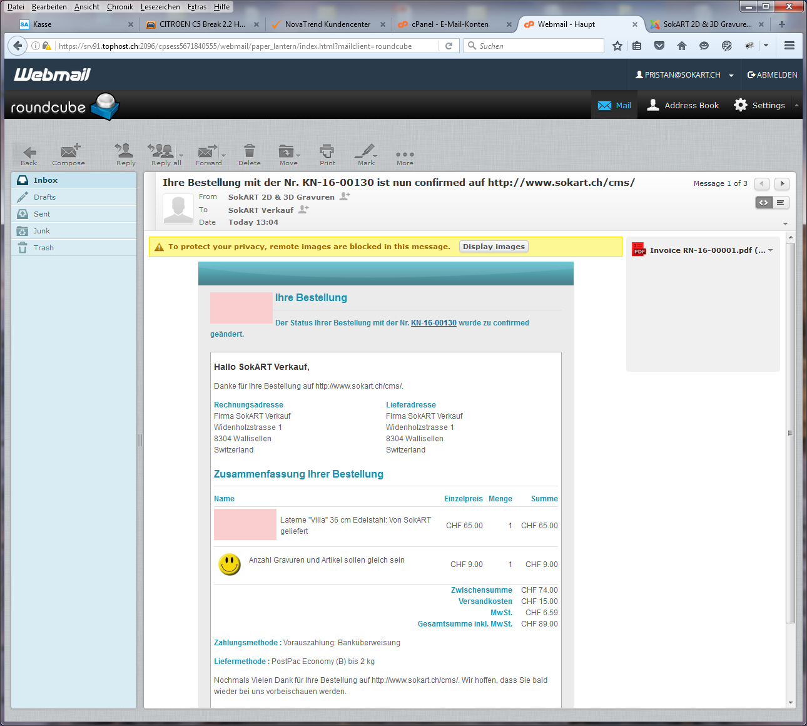Open the Lesezeichen menu
Image resolution: width=807 pixels, height=726 pixels.
click(160, 7)
